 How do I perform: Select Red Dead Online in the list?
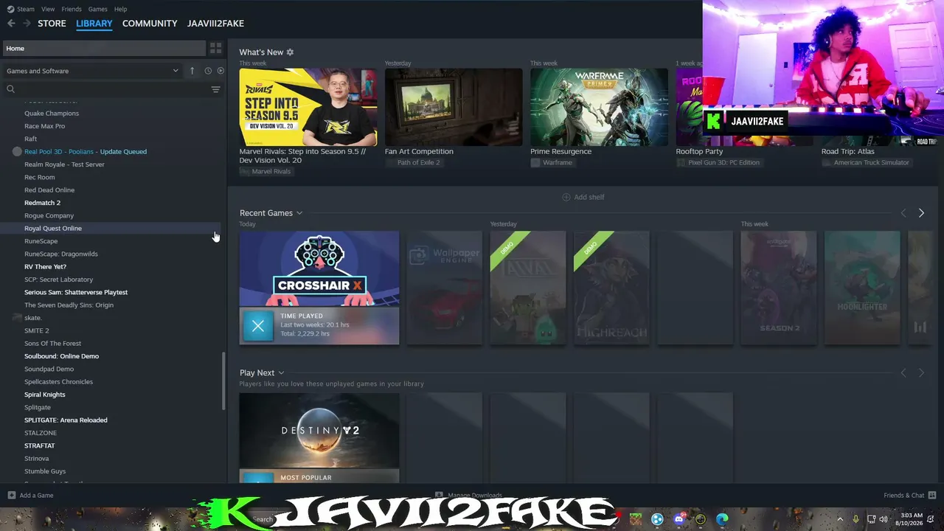49,190
